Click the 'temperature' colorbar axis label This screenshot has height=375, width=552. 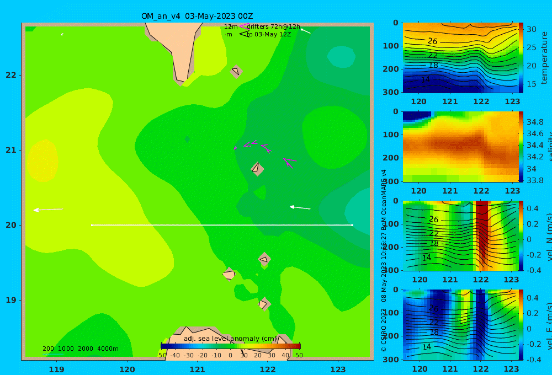tap(544, 58)
